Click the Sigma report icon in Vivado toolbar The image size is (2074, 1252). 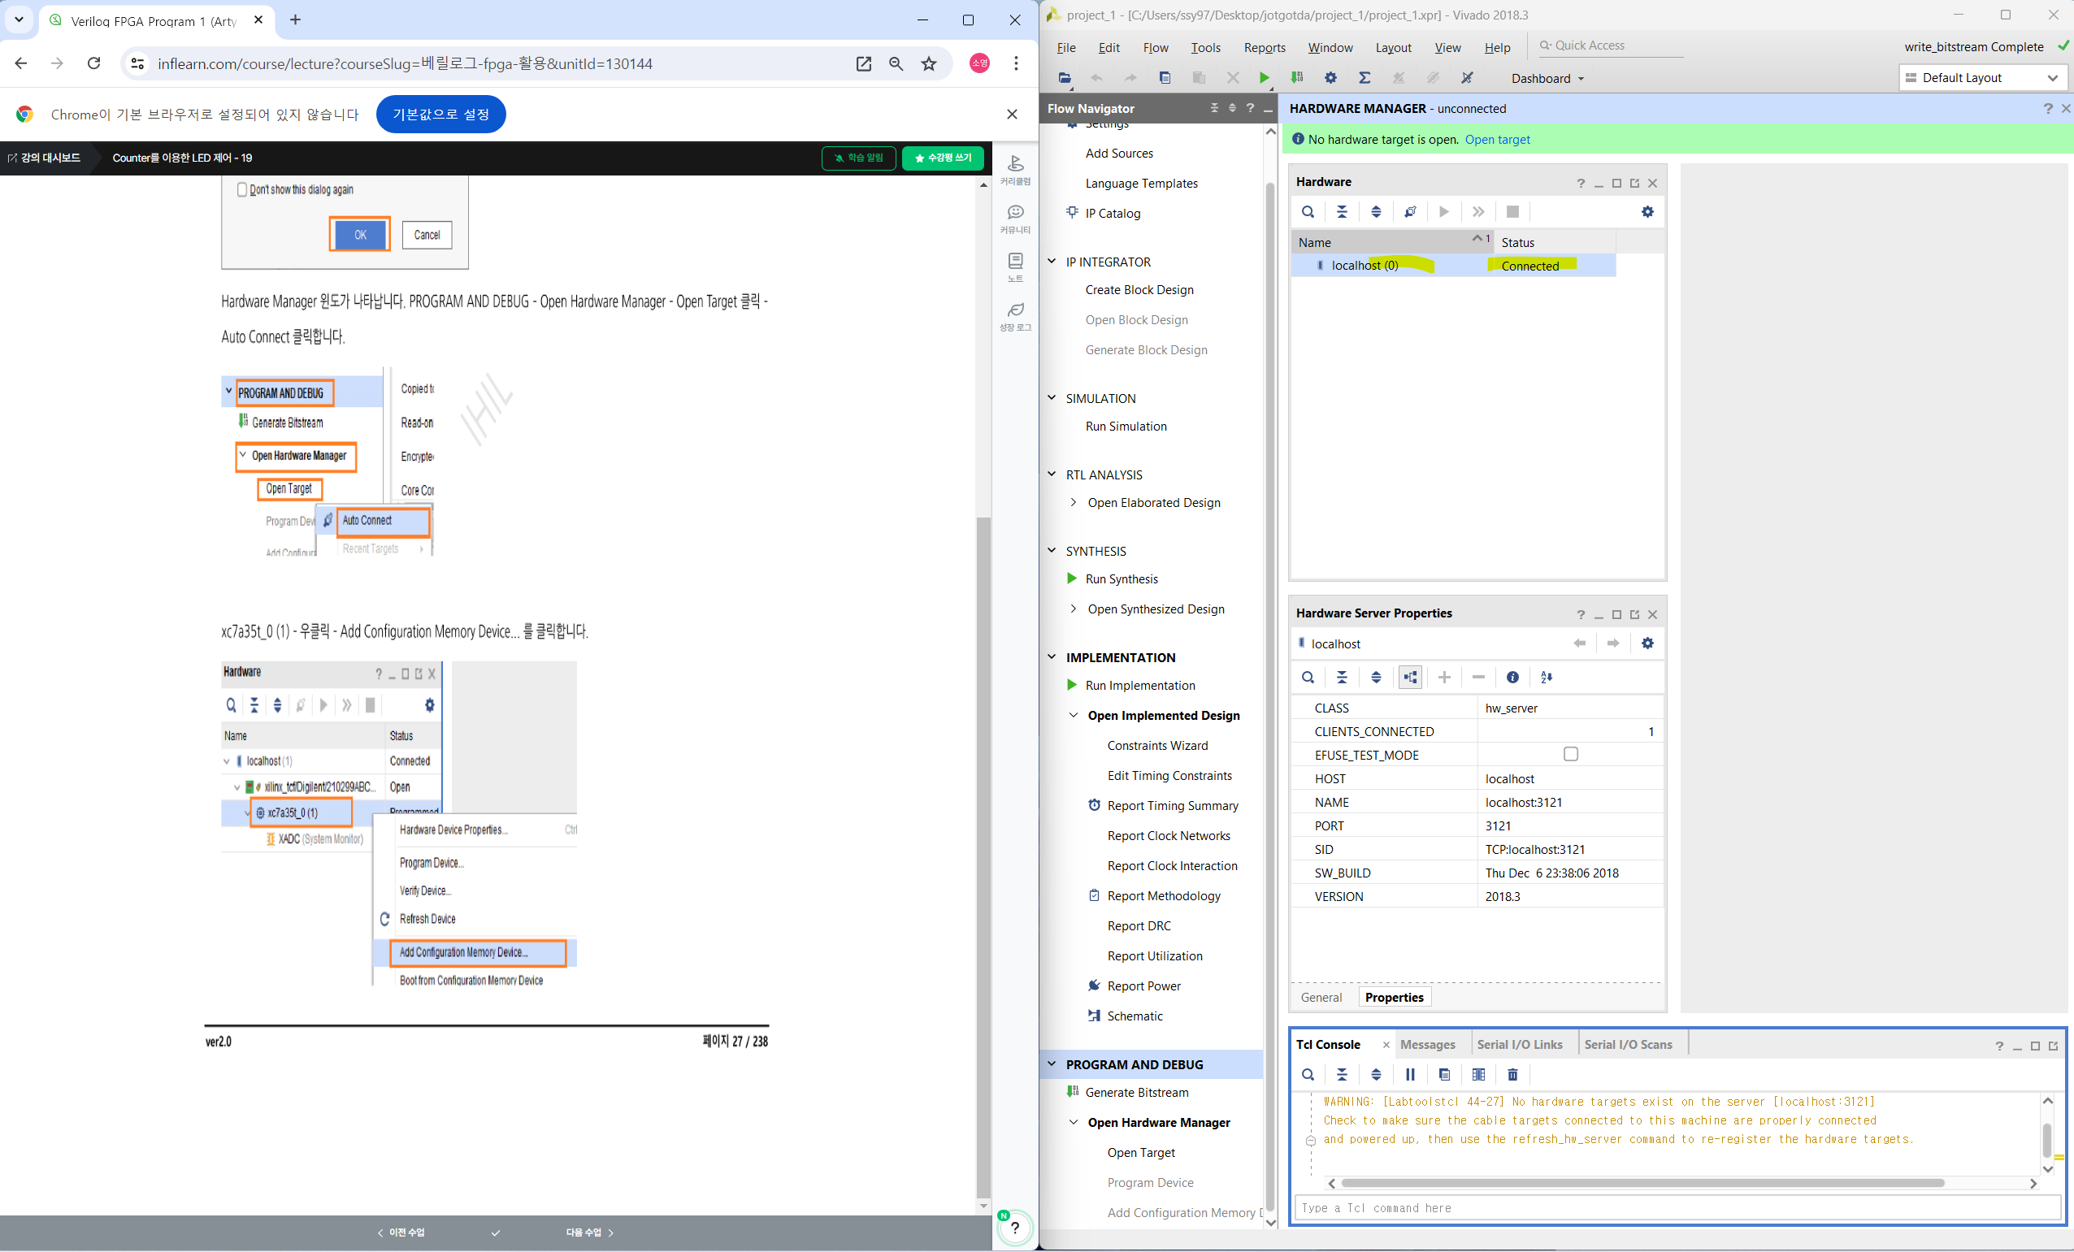coord(1365,78)
